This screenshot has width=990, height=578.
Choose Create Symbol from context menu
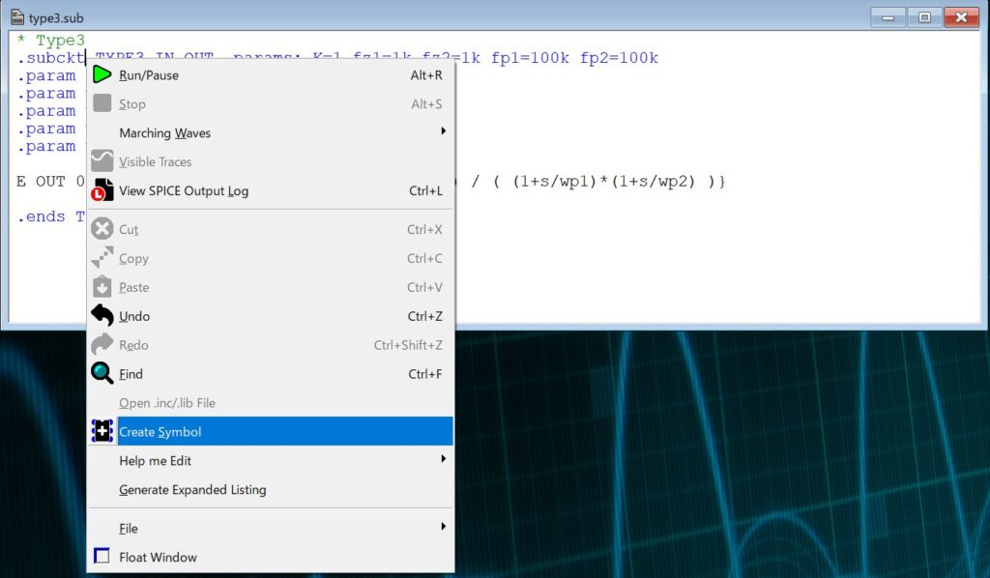[160, 432]
